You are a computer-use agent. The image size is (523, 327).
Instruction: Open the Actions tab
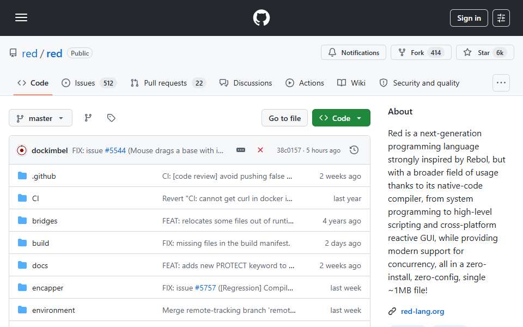pos(305,83)
